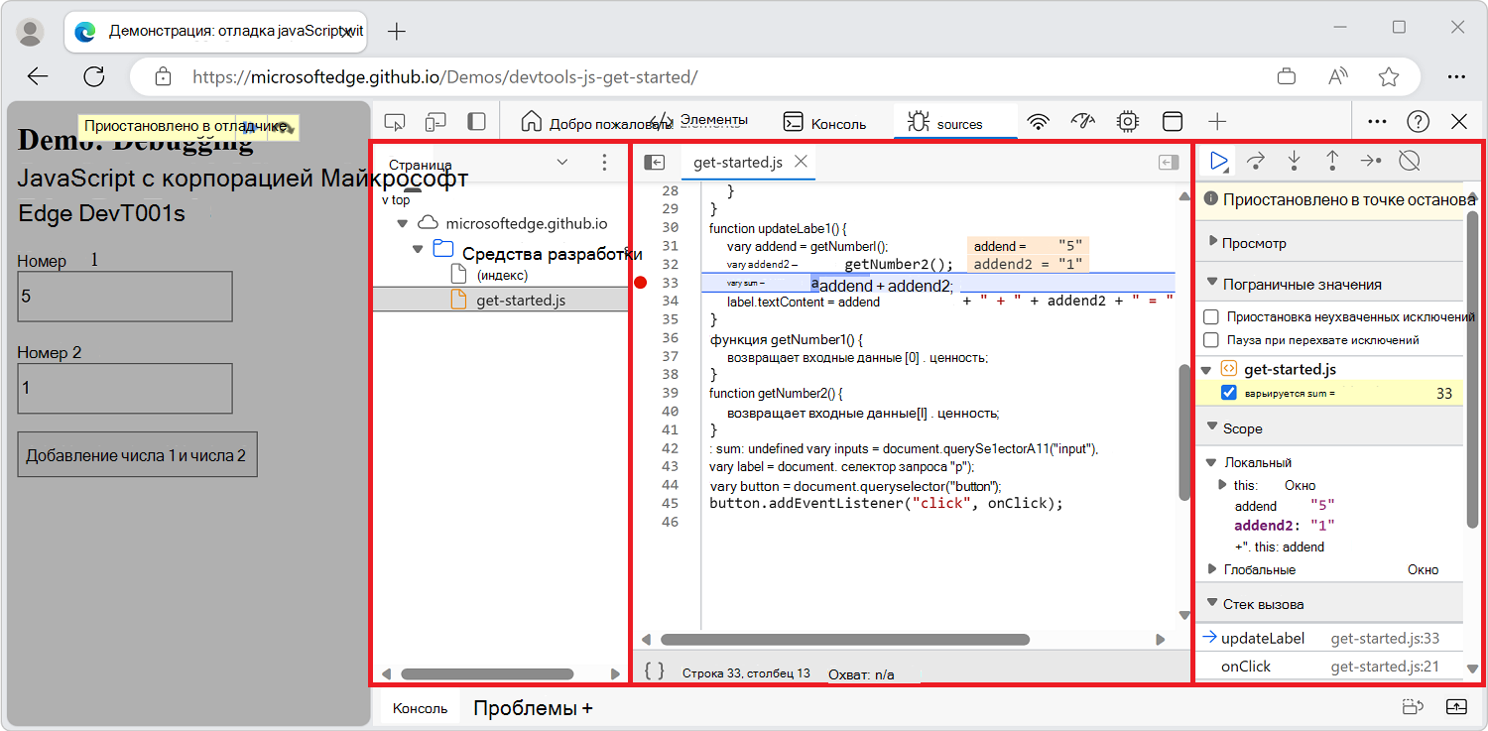The height and width of the screenshot is (731, 1488).
Task: Resume script execution in the debugger
Action: point(1218,160)
